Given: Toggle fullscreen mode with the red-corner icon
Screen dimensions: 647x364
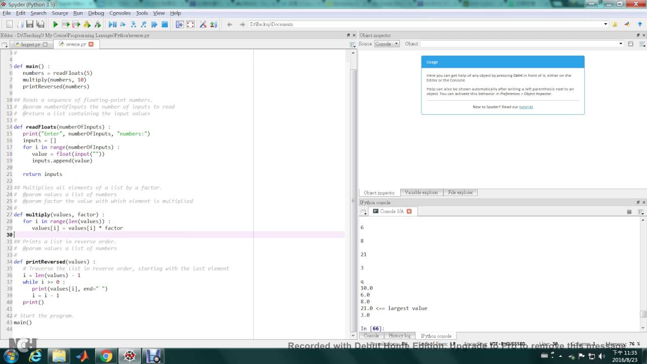Looking at the screenshot, I should tap(191, 24).
